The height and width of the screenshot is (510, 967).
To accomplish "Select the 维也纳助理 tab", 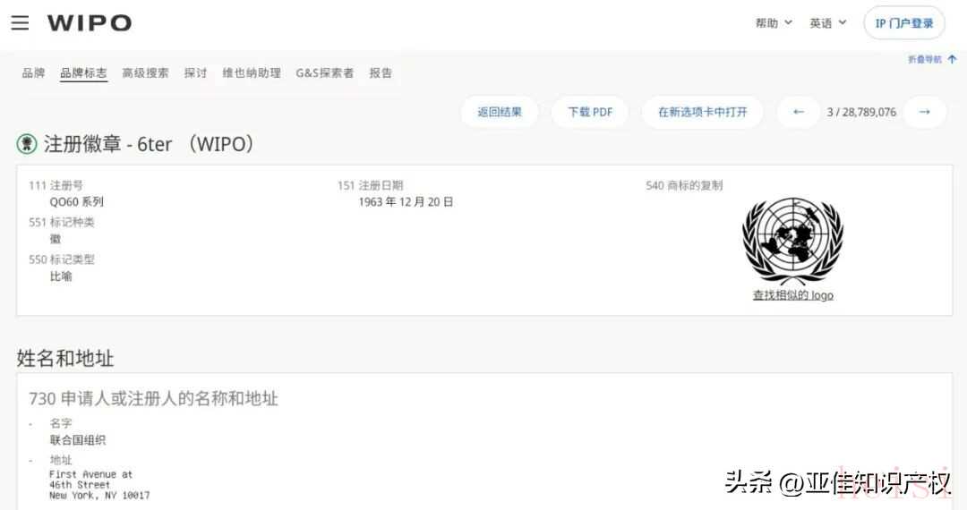I will pos(251,72).
